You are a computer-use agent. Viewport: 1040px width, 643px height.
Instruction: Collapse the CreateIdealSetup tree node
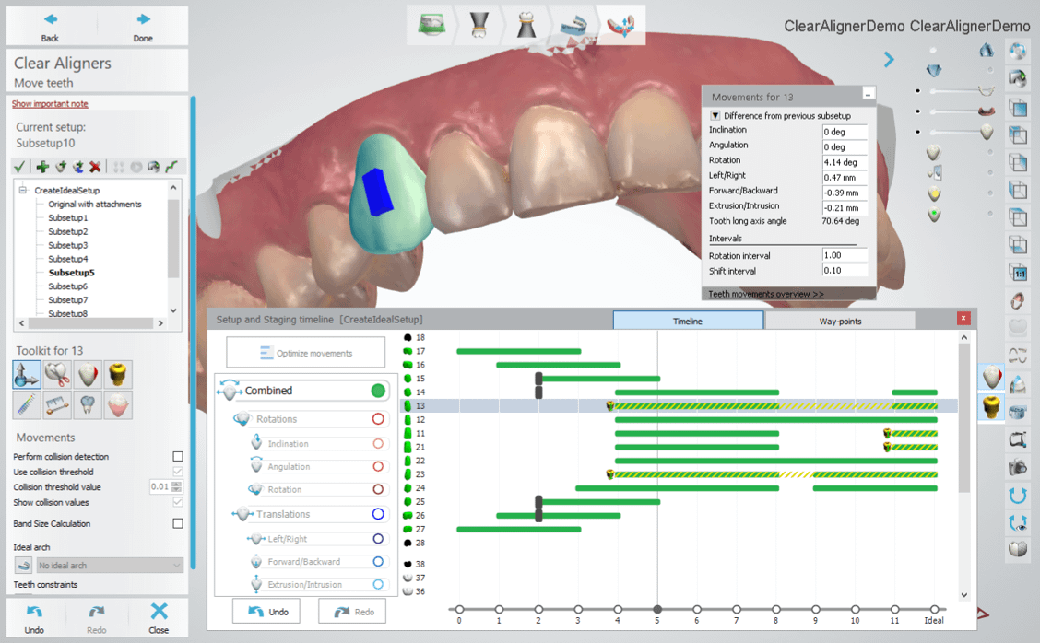click(22, 190)
